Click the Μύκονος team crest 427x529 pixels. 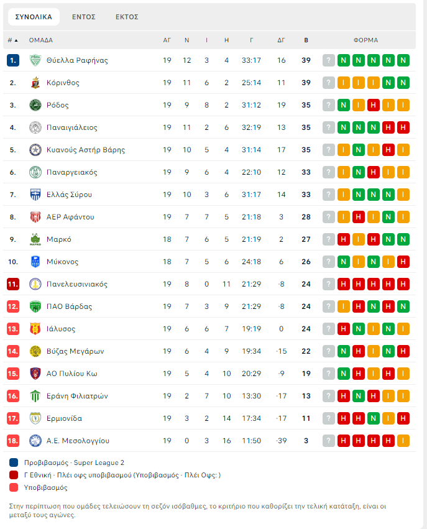35,262
